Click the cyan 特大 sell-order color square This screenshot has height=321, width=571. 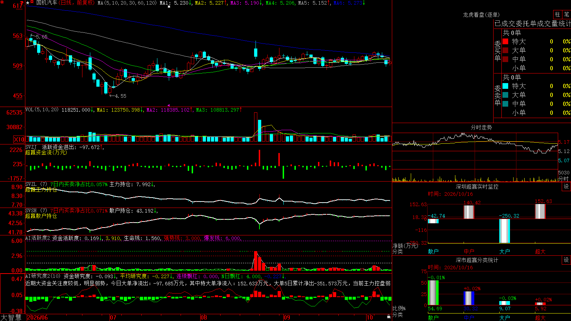pos(505,86)
